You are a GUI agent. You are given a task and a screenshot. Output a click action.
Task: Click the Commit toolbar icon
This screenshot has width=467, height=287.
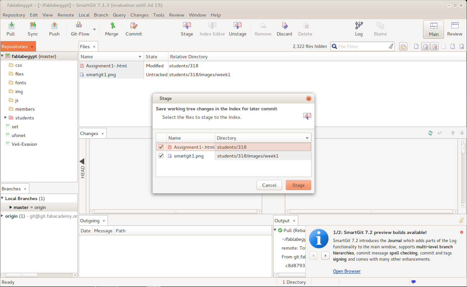tap(134, 25)
